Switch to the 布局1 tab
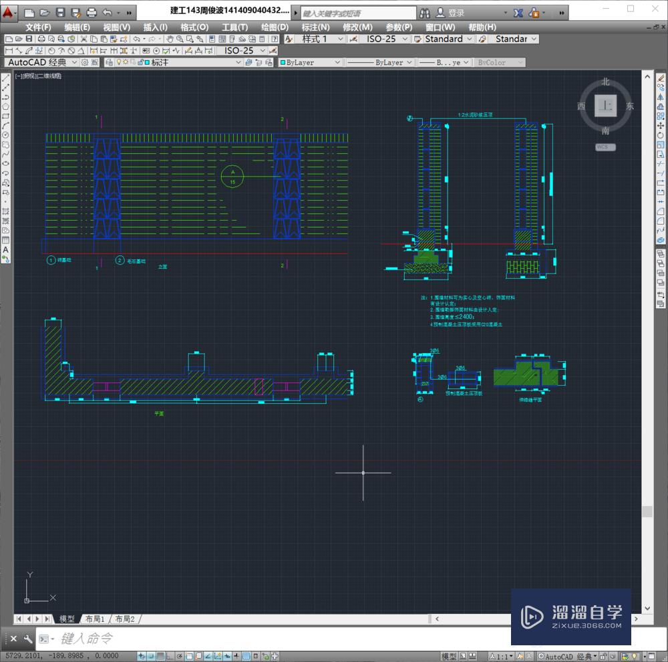This screenshot has width=668, height=662. [x=96, y=618]
